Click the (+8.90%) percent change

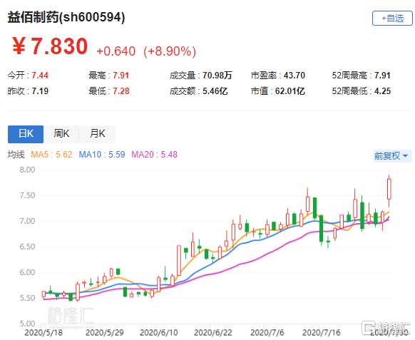pyautogui.click(x=170, y=51)
